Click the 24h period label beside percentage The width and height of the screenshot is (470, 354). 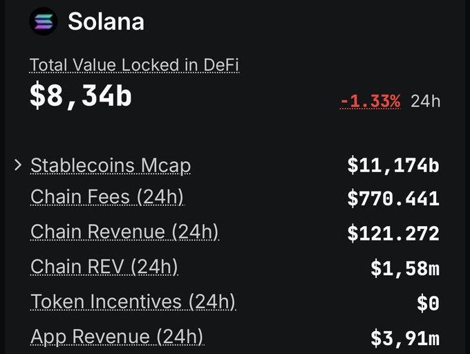point(425,102)
